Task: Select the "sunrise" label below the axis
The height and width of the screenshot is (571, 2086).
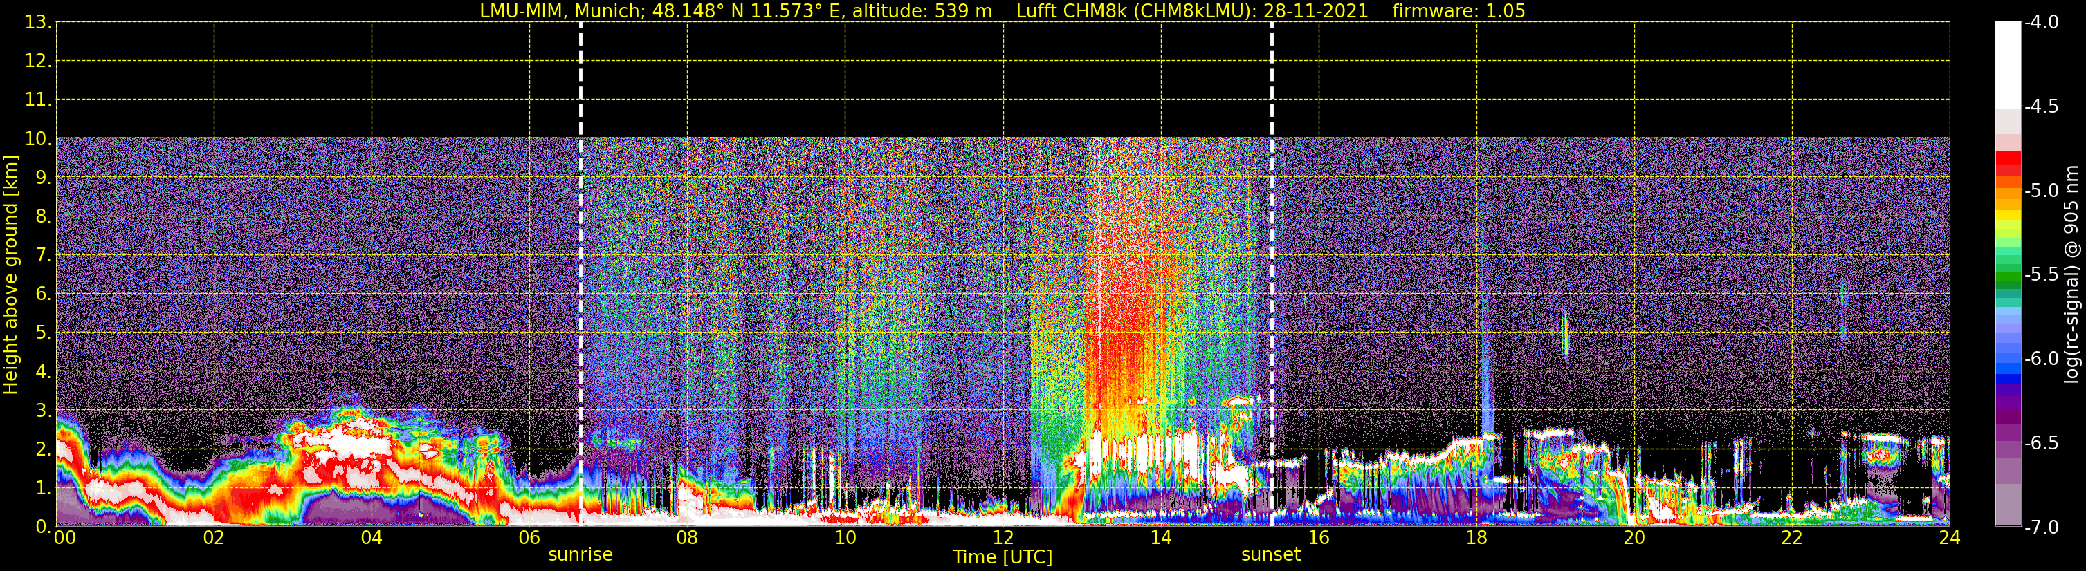Action: tap(580, 555)
